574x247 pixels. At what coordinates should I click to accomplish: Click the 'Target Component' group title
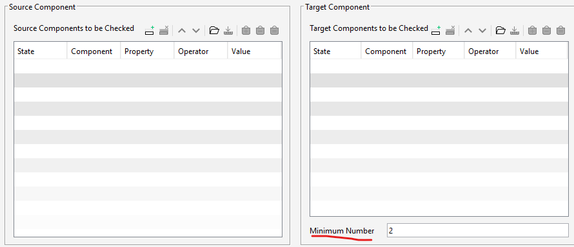(x=337, y=6)
